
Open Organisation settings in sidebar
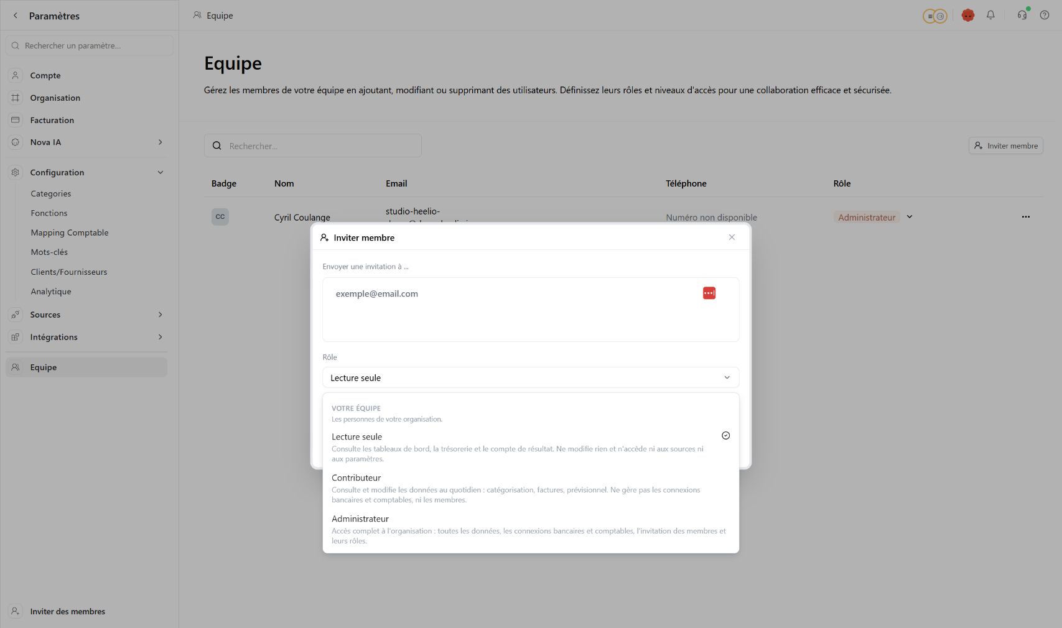[x=86, y=98]
